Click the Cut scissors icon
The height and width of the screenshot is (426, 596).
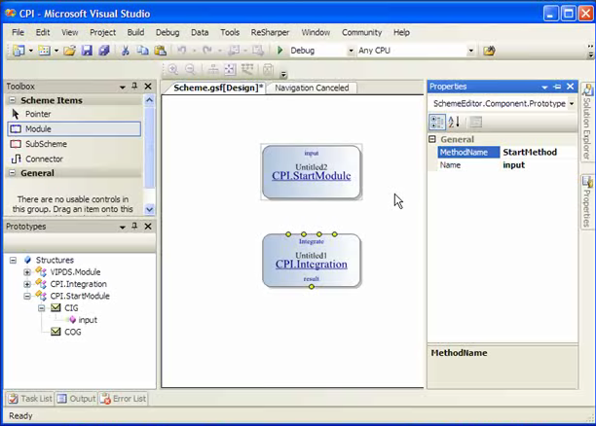point(126,51)
